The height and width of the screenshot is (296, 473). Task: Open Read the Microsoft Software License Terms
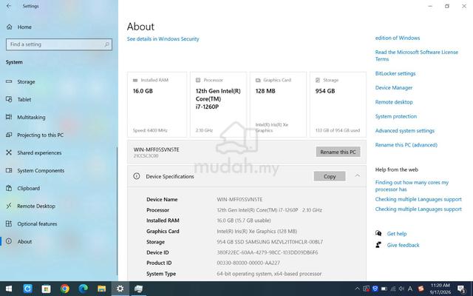point(417,55)
